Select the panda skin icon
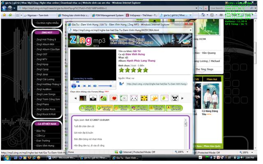263x164 pixels. click(175, 98)
